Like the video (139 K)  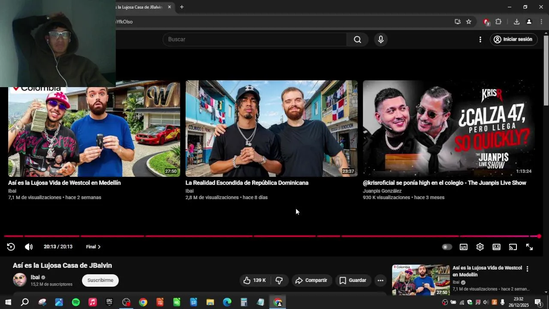pos(255,280)
